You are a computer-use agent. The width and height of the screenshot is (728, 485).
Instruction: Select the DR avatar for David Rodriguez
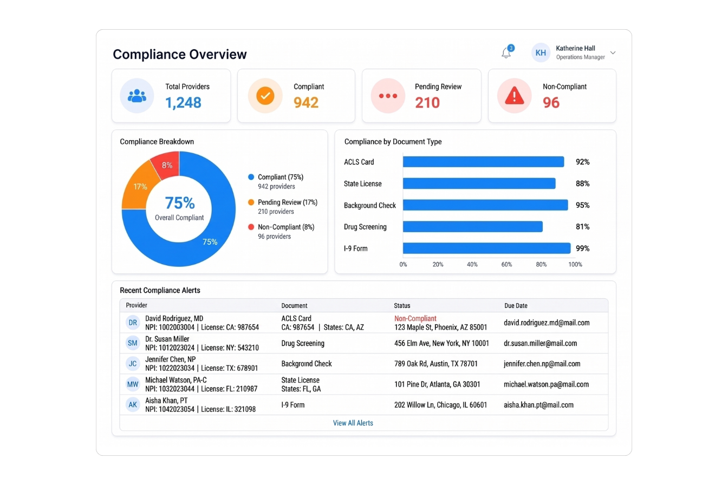click(133, 323)
